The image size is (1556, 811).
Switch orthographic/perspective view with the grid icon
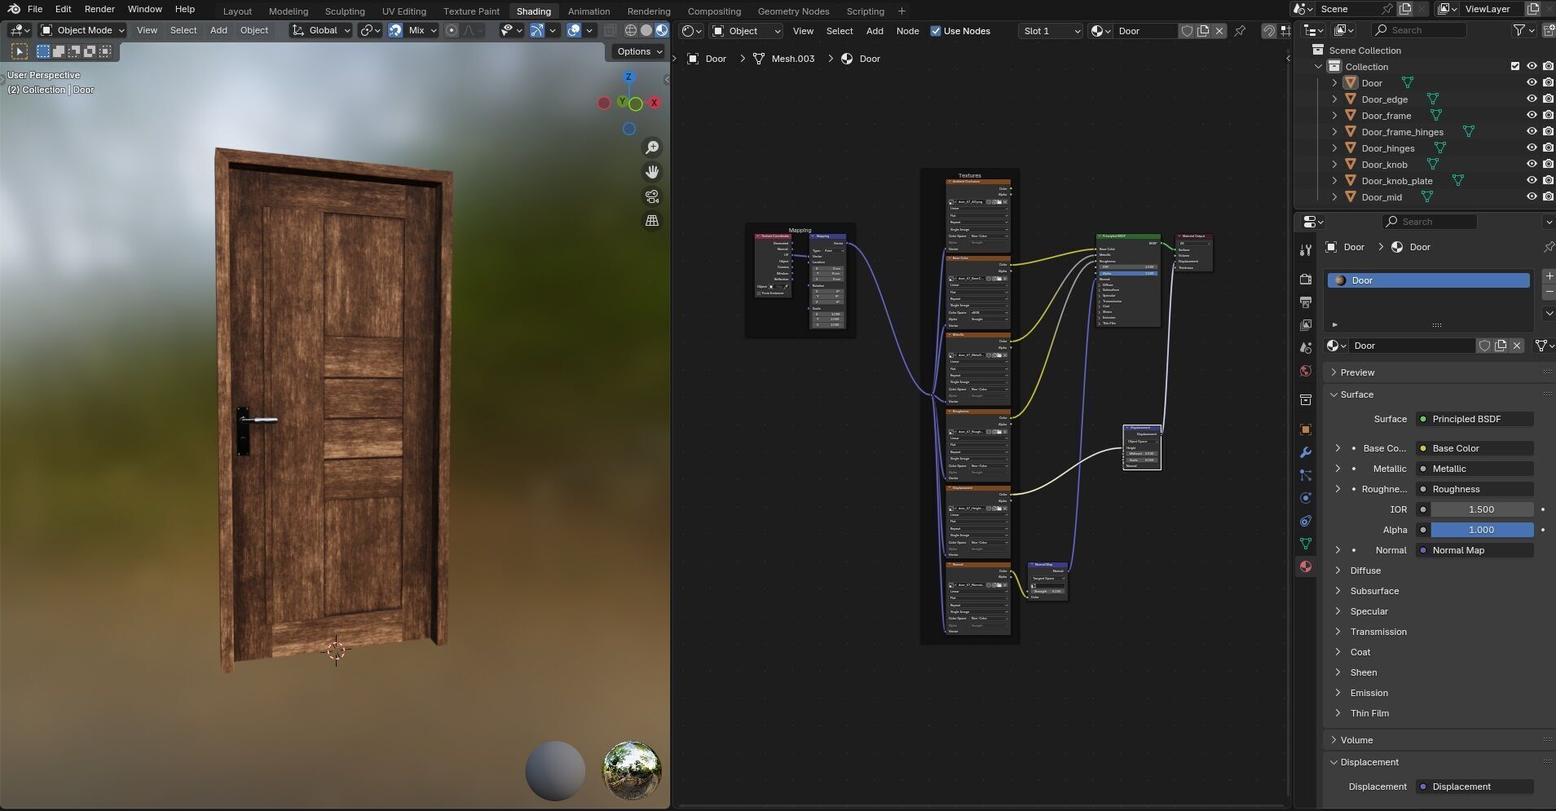[x=652, y=221]
